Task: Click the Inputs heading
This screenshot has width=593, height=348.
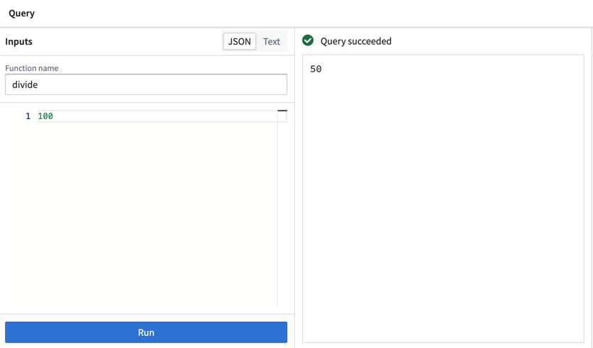Action: 18,41
